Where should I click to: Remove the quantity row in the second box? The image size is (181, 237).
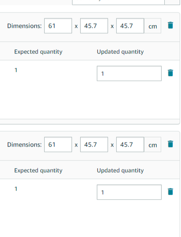tap(170, 192)
